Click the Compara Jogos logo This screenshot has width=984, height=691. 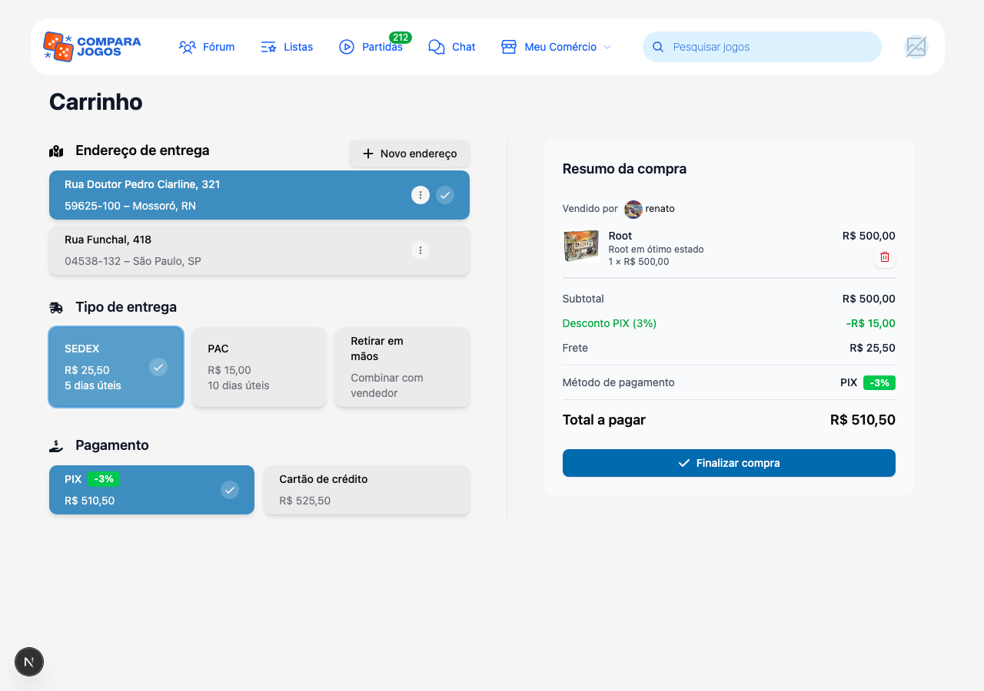92,47
